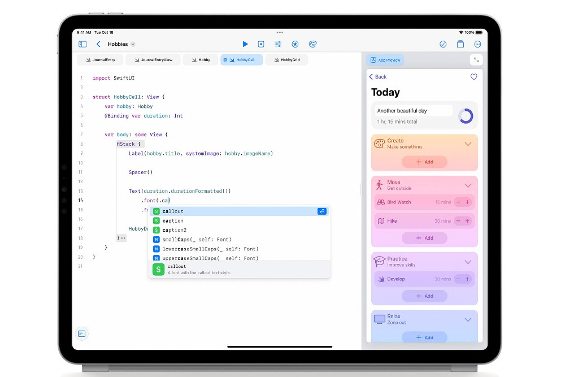The image size is (565, 377).
Task: Collapse the Create section chevron
Action: (x=468, y=144)
